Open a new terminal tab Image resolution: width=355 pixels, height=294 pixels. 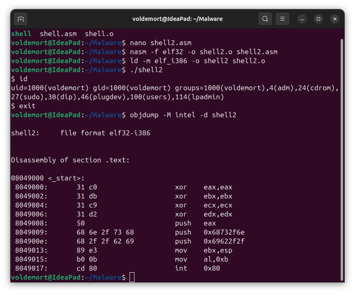pos(20,19)
